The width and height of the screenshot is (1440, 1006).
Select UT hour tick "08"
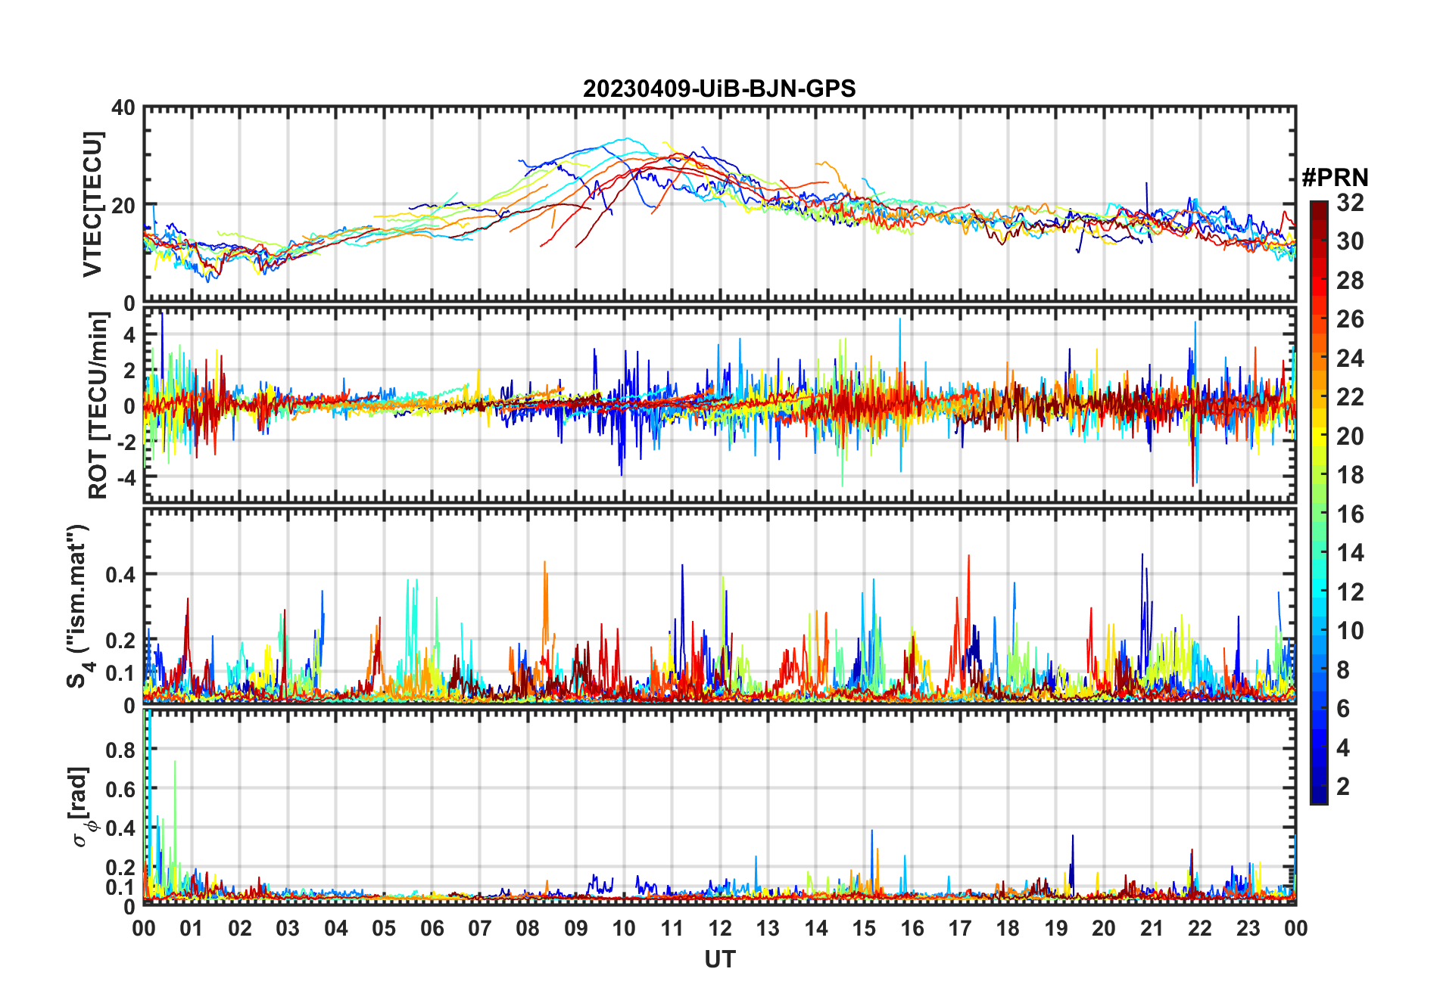coord(528,928)
